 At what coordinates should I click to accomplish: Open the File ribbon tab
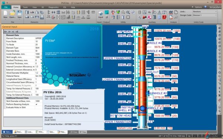click(6, 7)
